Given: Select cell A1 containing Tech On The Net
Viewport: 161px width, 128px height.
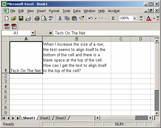Looking at the screenshot, I should tap(26, 57).
